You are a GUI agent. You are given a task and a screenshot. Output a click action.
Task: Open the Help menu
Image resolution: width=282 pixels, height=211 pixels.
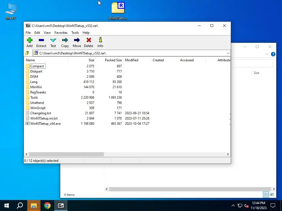pyautogui.click(x=86, y=33)
